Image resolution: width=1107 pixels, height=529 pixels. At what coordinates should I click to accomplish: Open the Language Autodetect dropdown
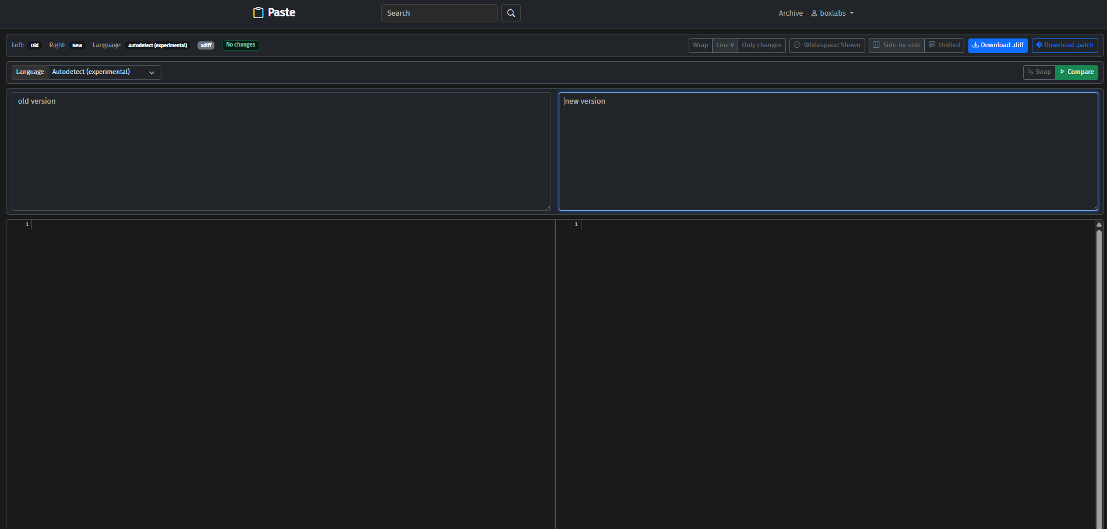point(104,72)
